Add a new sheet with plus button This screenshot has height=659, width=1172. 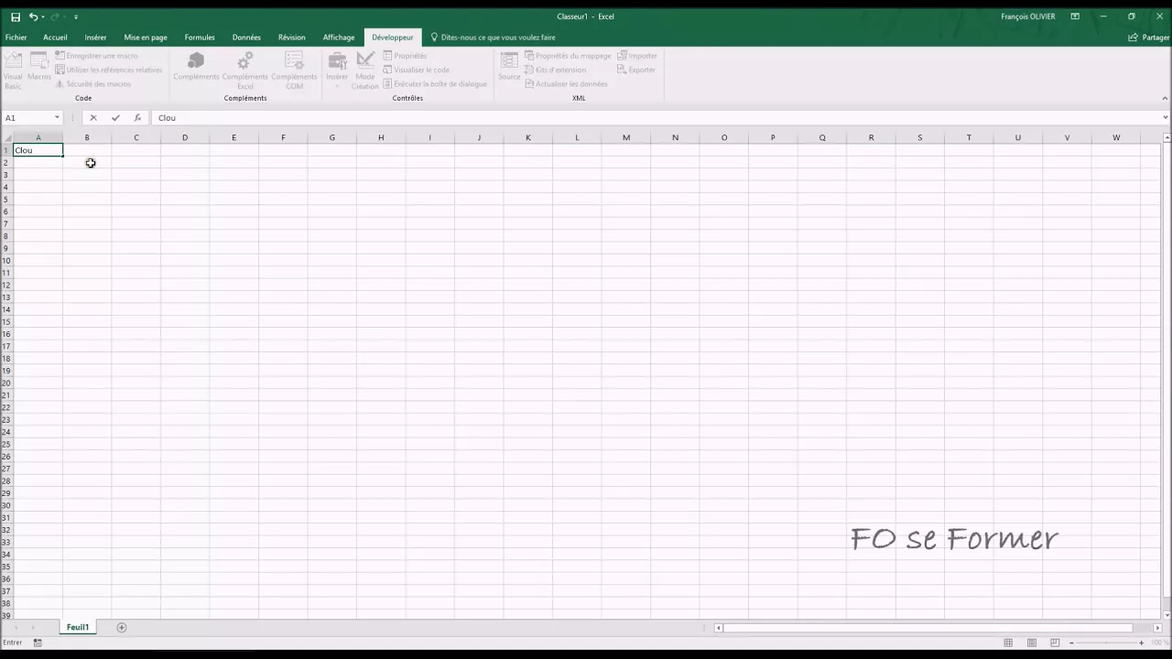coord(122,628)
